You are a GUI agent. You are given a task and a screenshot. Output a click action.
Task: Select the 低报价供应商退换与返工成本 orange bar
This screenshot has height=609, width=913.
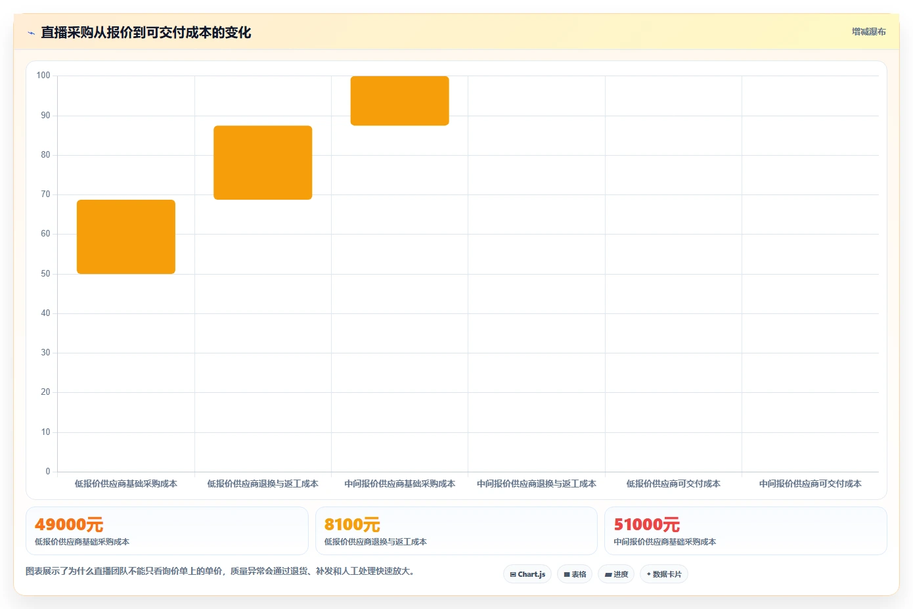click(263, 162)
